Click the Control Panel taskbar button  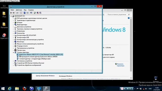(x=39, y=89)
